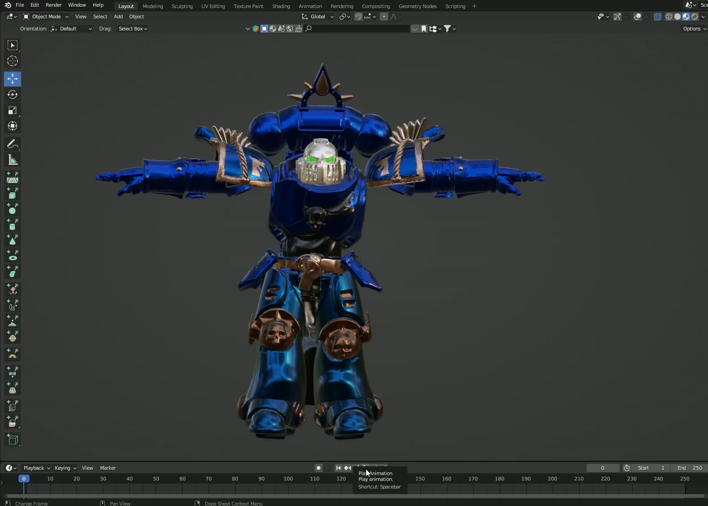
Task: Switch to wireframe viewport shading
Action: (669, 17)
